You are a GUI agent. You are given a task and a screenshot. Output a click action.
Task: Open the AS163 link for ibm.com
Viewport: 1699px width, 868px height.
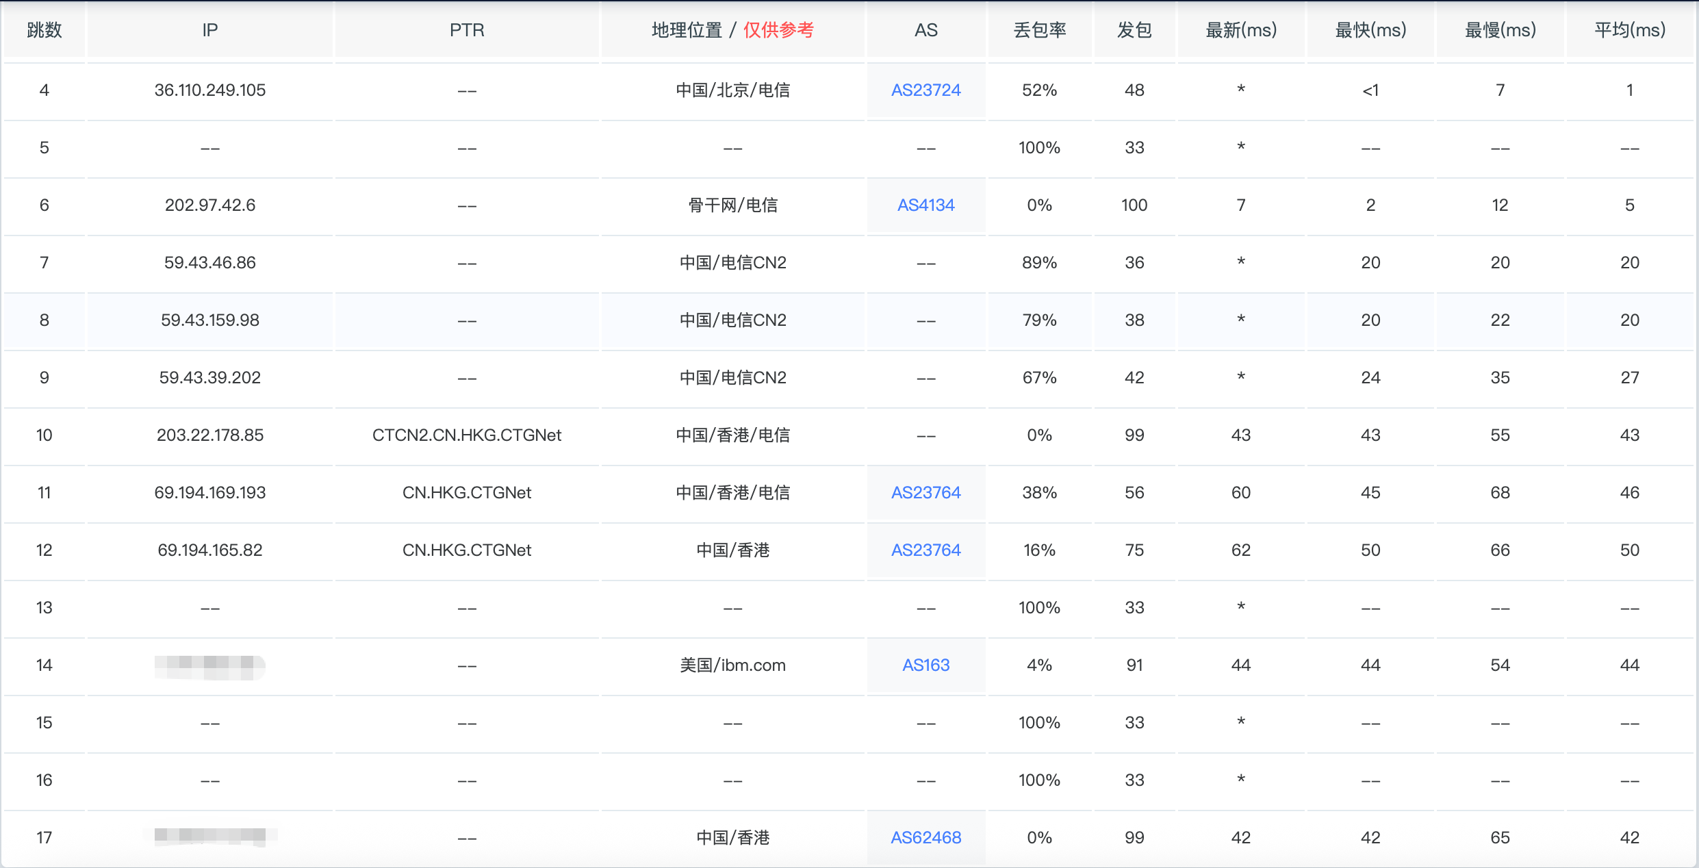click(925, 665)
